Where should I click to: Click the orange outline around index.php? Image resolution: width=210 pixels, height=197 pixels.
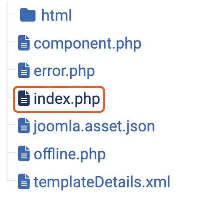coord(59,99)
